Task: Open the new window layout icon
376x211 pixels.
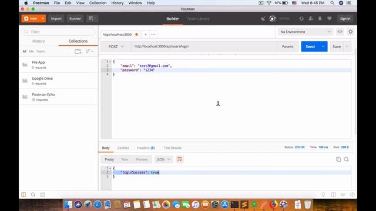Action: click(x=92, y=18)
